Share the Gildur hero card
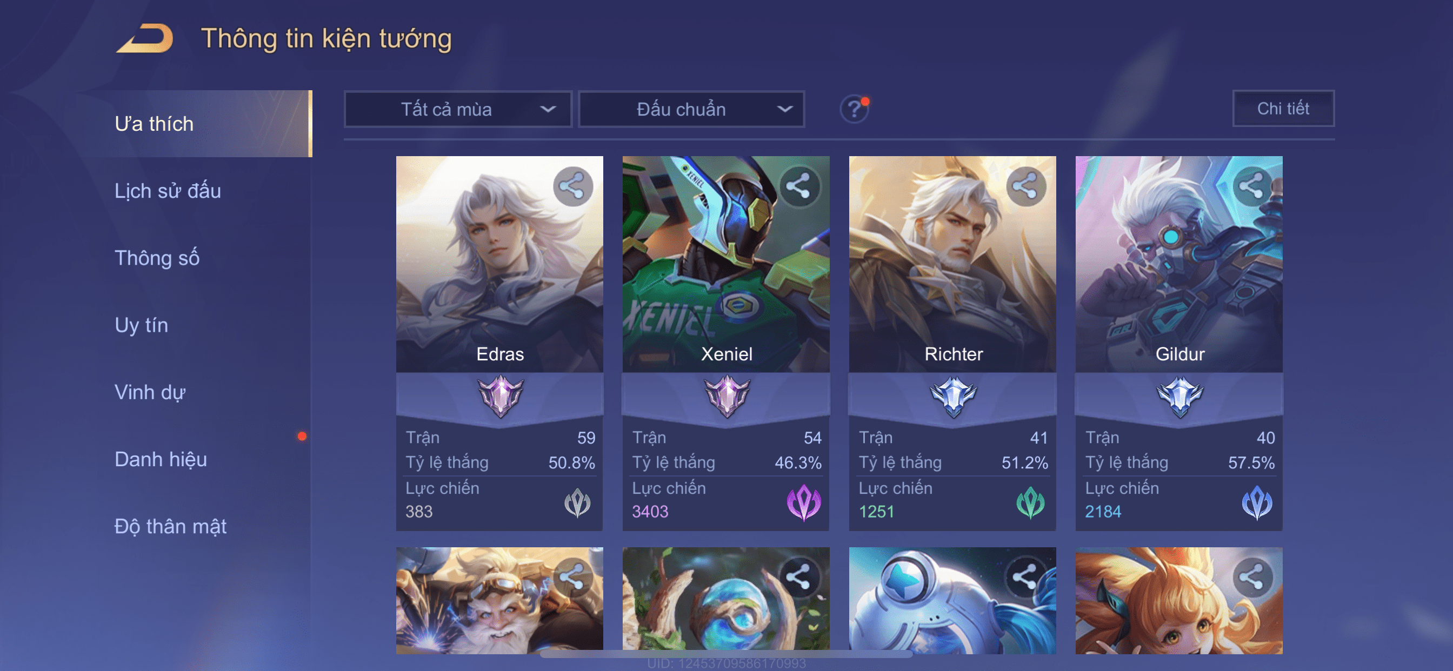1453x671 pixels. point(1251,186)
